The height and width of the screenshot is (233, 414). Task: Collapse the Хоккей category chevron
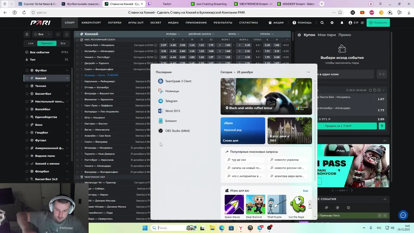click(67, 78)
